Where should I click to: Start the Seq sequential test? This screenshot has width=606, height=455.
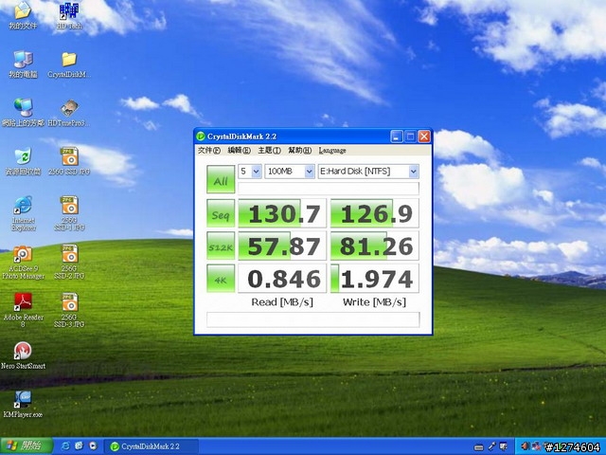[x=221, y=213]
